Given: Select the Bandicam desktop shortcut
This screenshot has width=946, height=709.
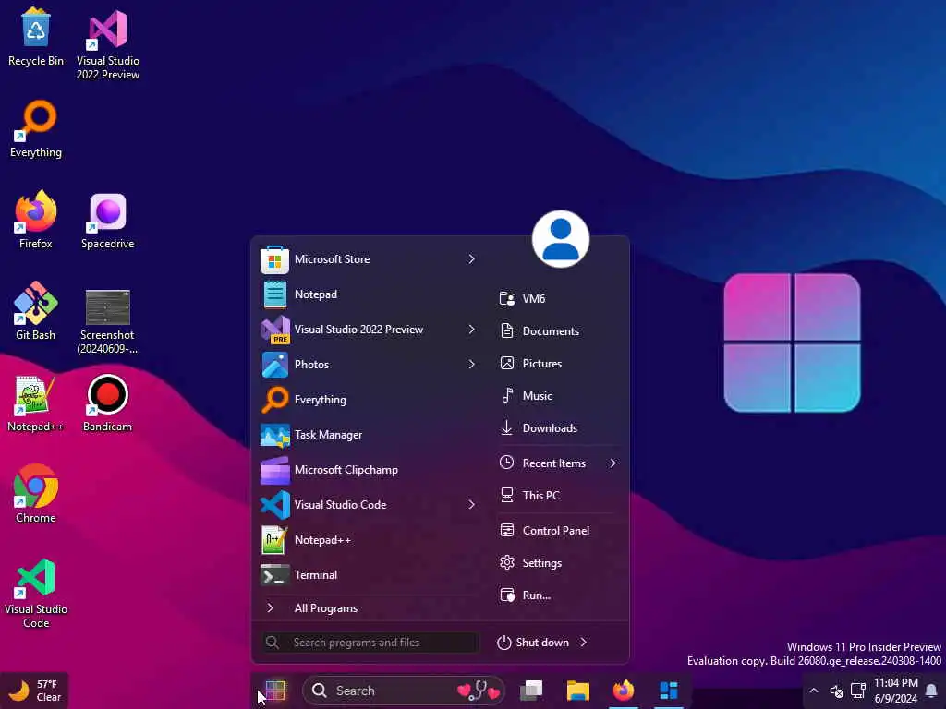Looking at the screenshot, I should pyautogui.click(x=108, y=403).
